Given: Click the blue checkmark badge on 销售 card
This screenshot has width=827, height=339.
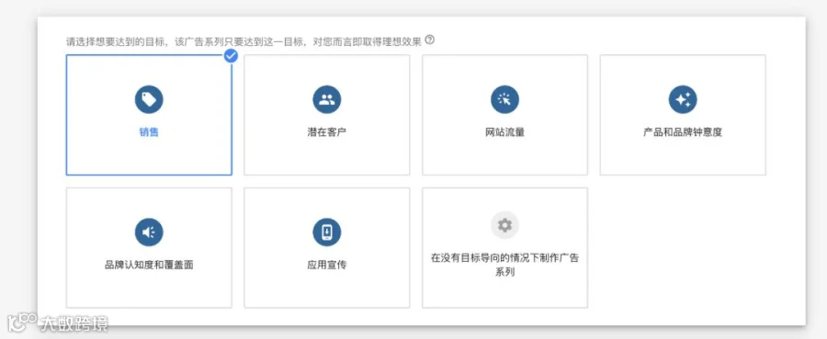Looking at the screenshot, I should click(231, 55).
